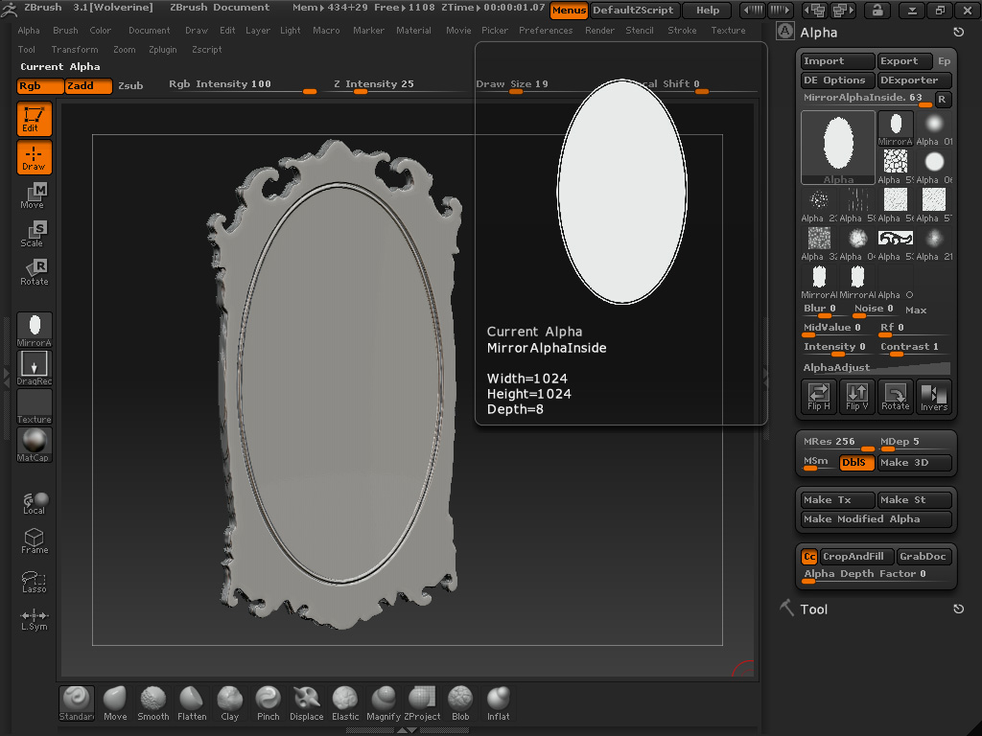The height and width of the screenshot is (736, 982).
Task: Click the Import alpha button
Action: coord(837,60)
